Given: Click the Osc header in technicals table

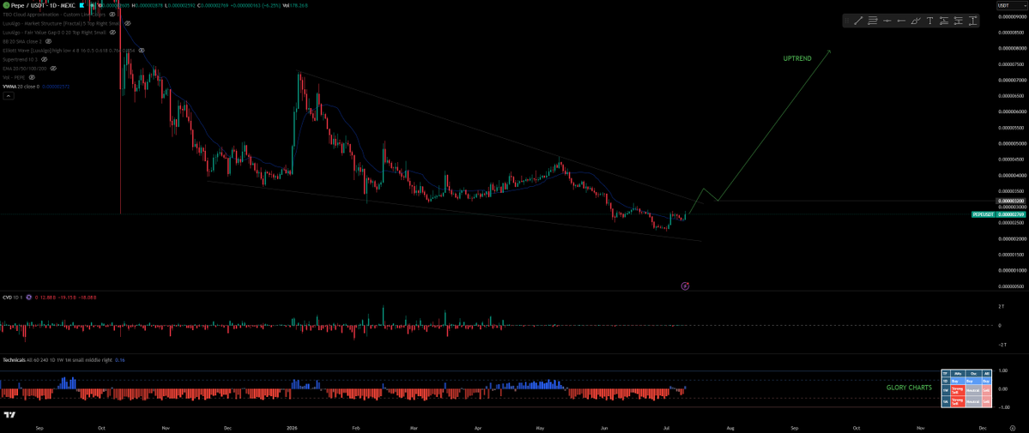Looking at the screenshot, I should (973, 374).
